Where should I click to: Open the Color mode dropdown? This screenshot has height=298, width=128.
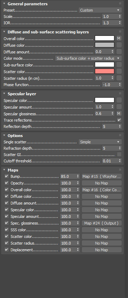click(x=88, y=58)
